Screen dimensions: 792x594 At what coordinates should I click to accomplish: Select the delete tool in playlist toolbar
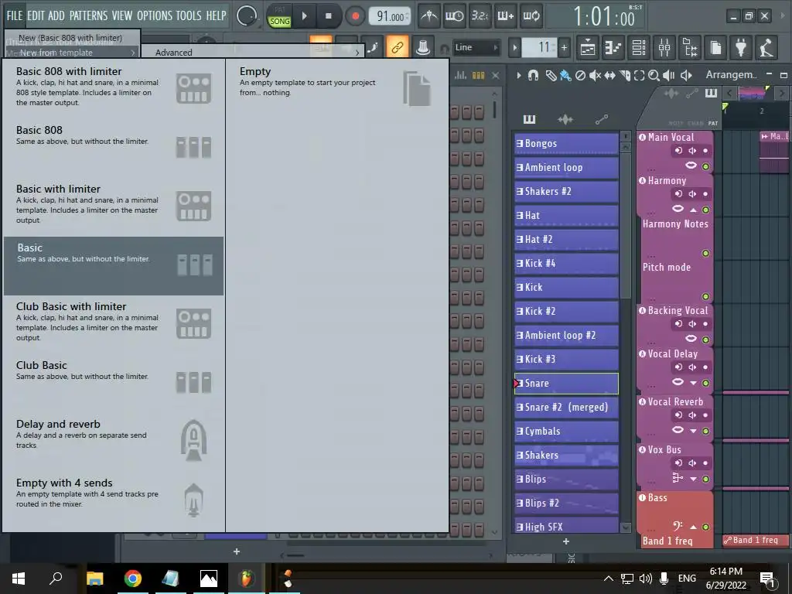(x=580, y=76)
